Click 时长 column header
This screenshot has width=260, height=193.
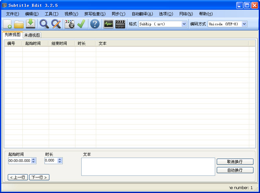tap(85, 43)
